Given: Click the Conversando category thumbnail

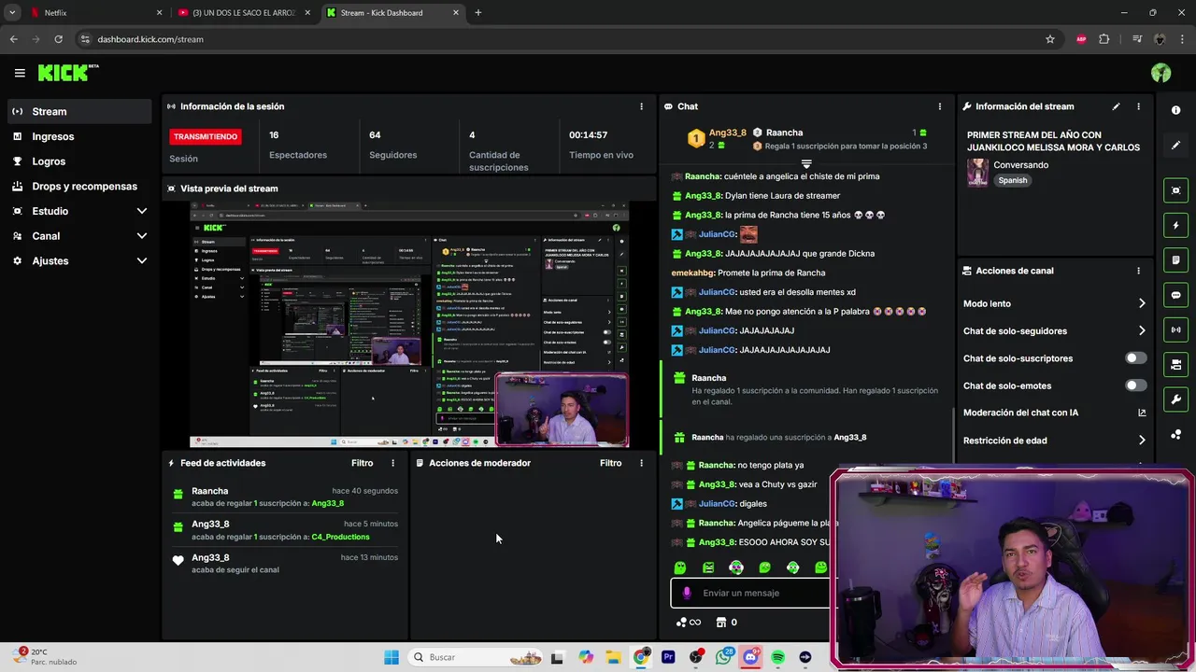Looking at the screenshot, I should [977, 173].
